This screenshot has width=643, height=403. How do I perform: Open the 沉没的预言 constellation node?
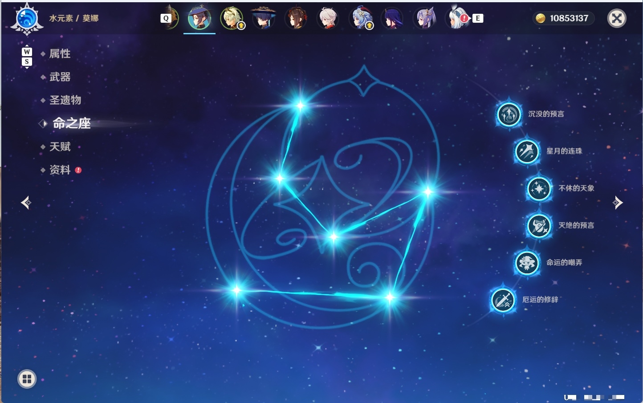[x=509, y=114]
